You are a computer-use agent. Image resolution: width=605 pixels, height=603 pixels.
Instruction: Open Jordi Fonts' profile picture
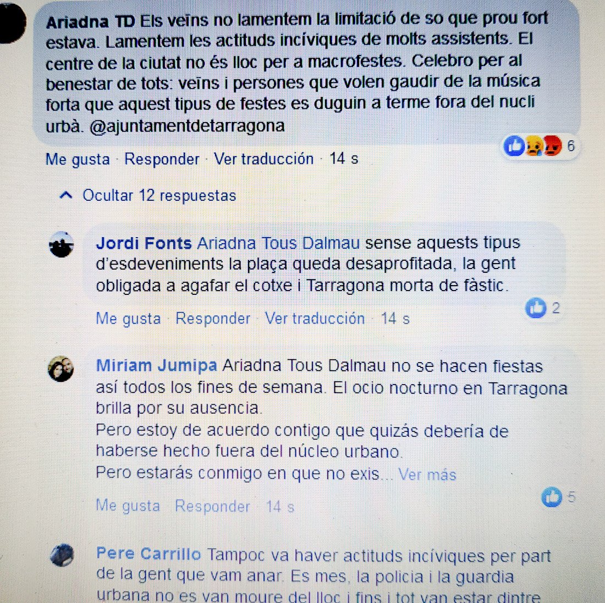pyautogui.click(x=61, y=245)
